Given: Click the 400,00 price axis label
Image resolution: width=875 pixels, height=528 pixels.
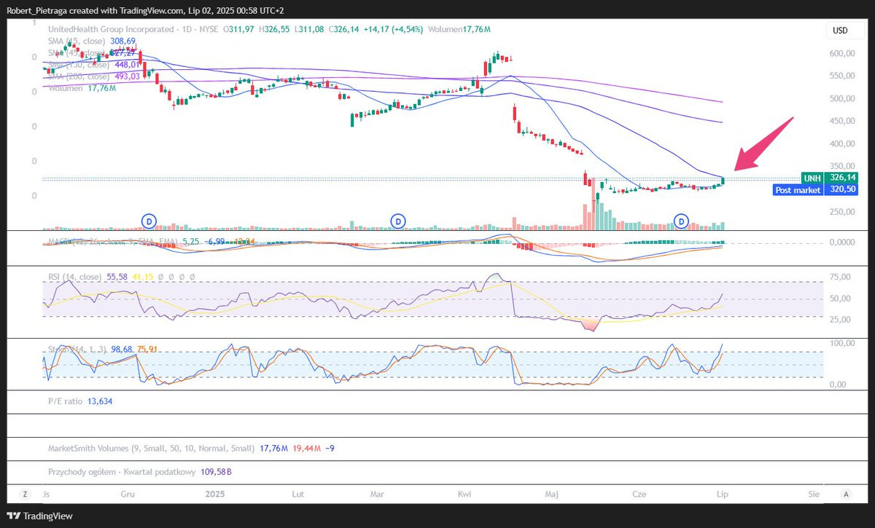Looking at the screenshot, I should (x=841, y=144).
